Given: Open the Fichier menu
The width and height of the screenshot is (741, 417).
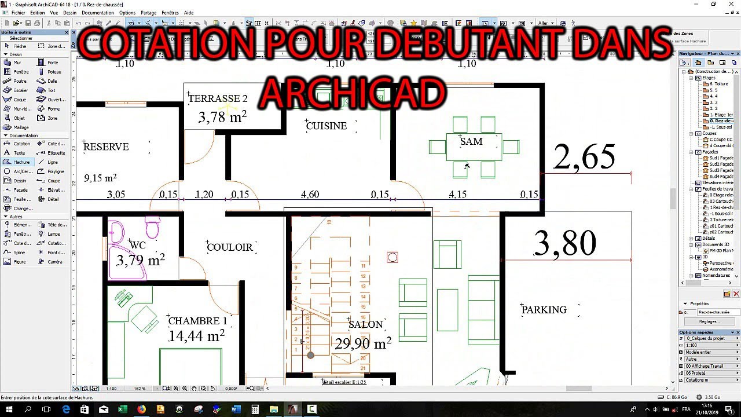Looking at the screenshot, I should [18, 13].
